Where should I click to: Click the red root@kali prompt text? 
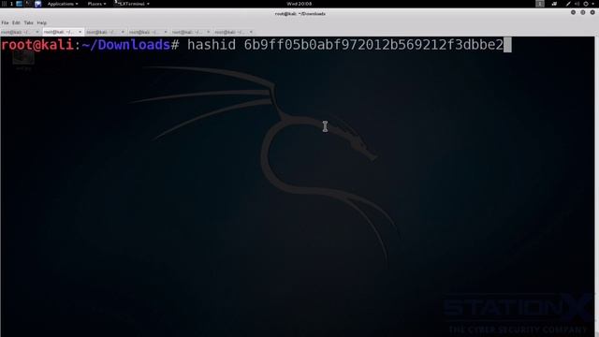click(x=37, y=45)
